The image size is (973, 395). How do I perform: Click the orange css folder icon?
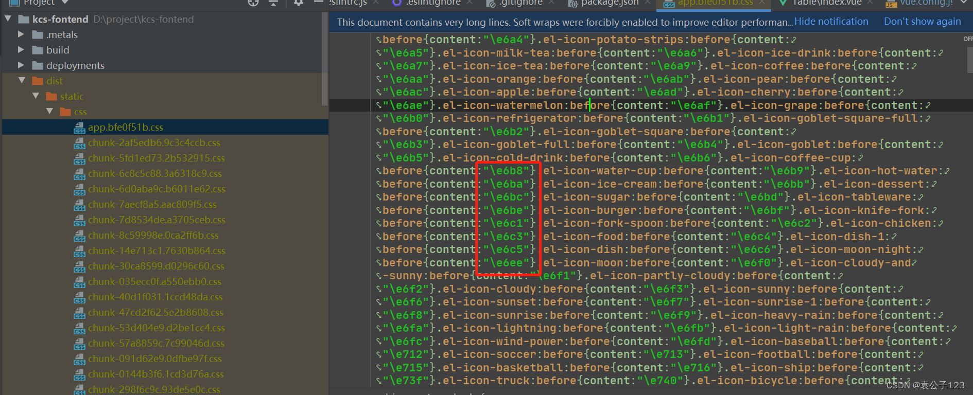(65, 112)
